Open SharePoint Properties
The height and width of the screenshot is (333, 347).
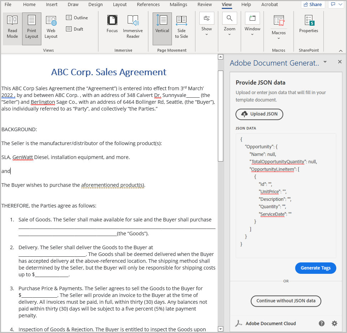point(308,24)
